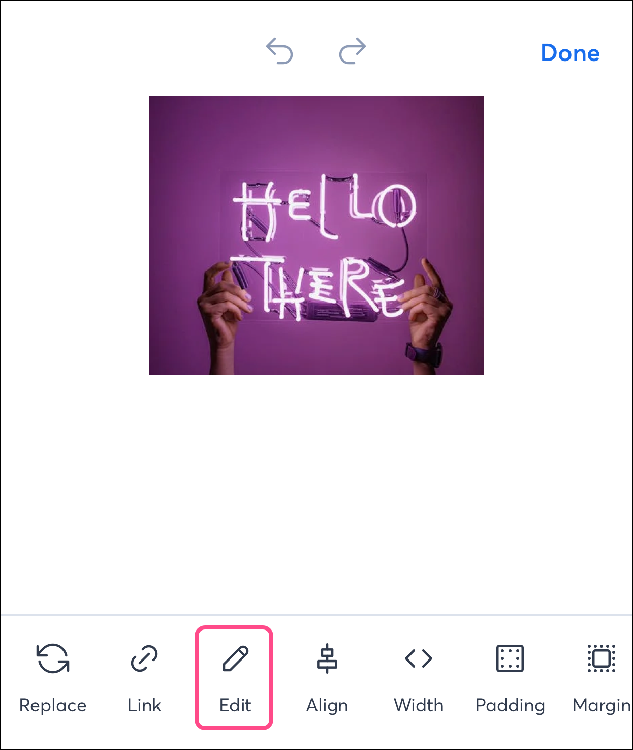Viewport: 633px width, 750px height.
Task: Choose the Link label in toolbar
Action: [144, 705]
